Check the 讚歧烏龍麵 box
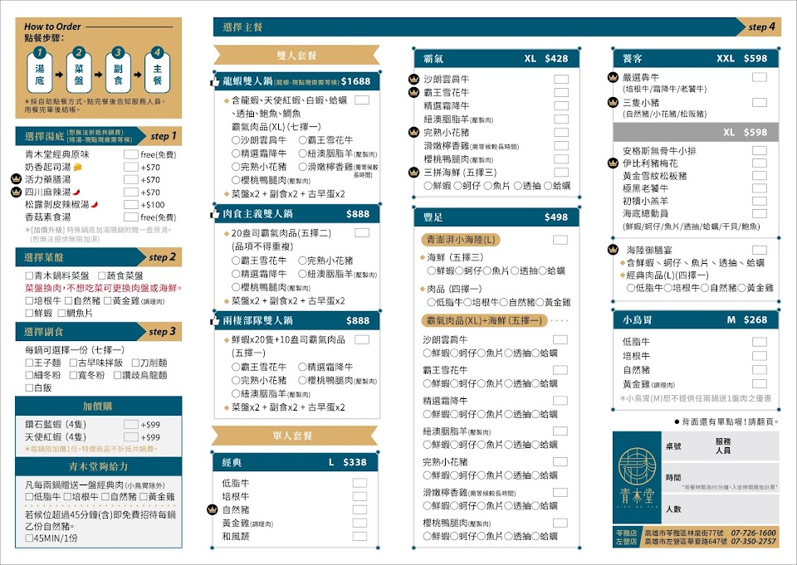The height and width of the screenshot is (565, 797). click(x=117, y=375)
